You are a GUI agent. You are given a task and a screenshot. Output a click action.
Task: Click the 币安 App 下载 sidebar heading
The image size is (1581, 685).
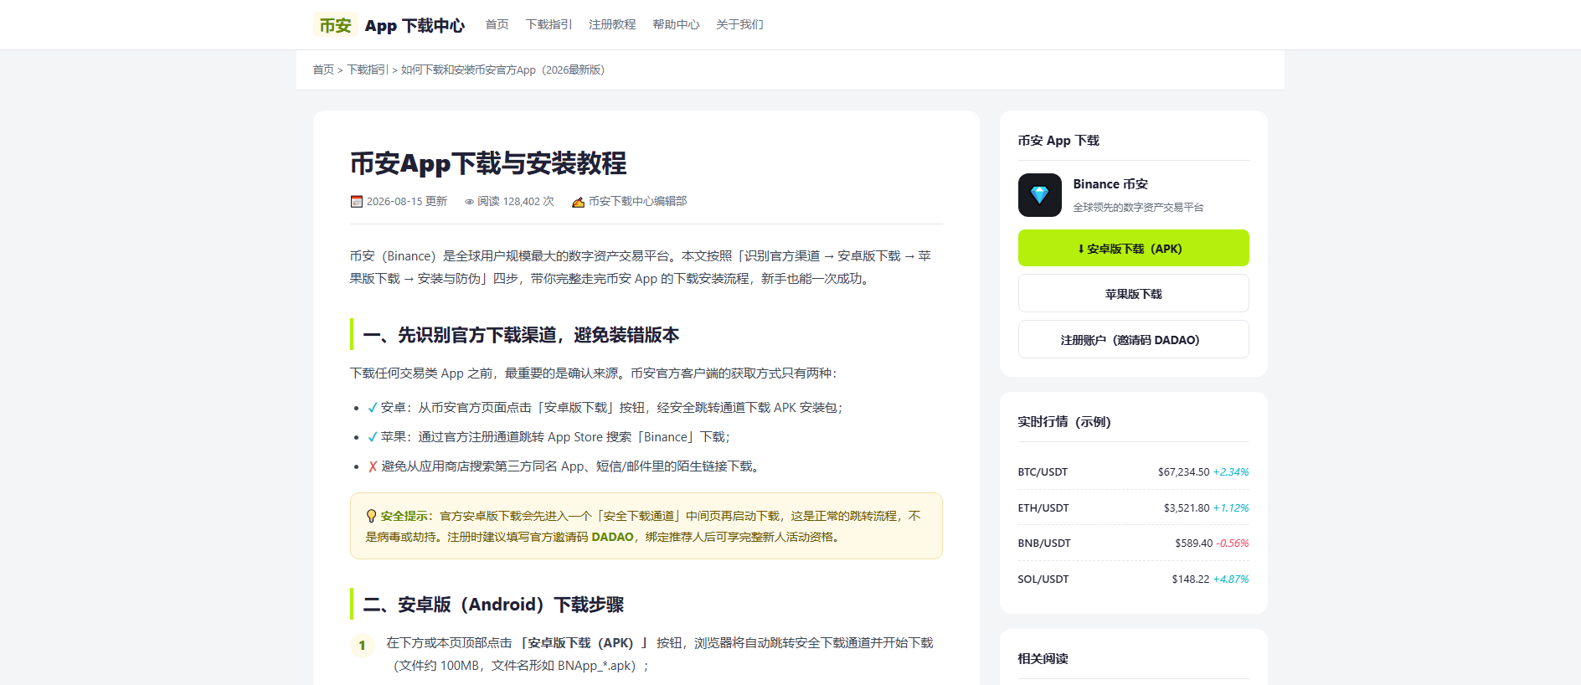point(1058,141)
